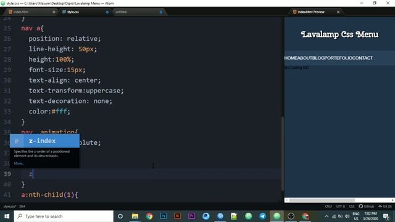The image size is (395, 222).
Task: Show hidden system tray icons
Action: pyautogui.click(x=326, y=216)
